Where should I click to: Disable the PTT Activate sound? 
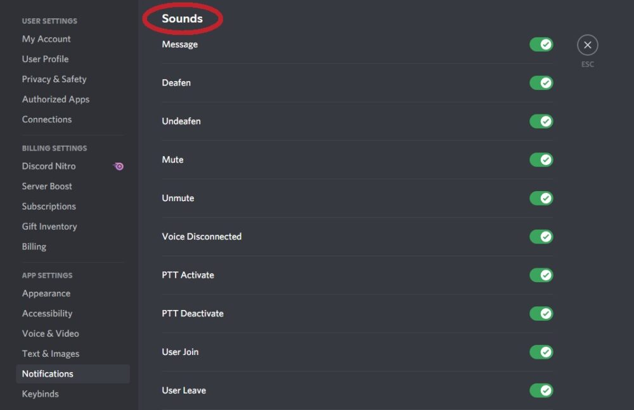pos(541,275)
